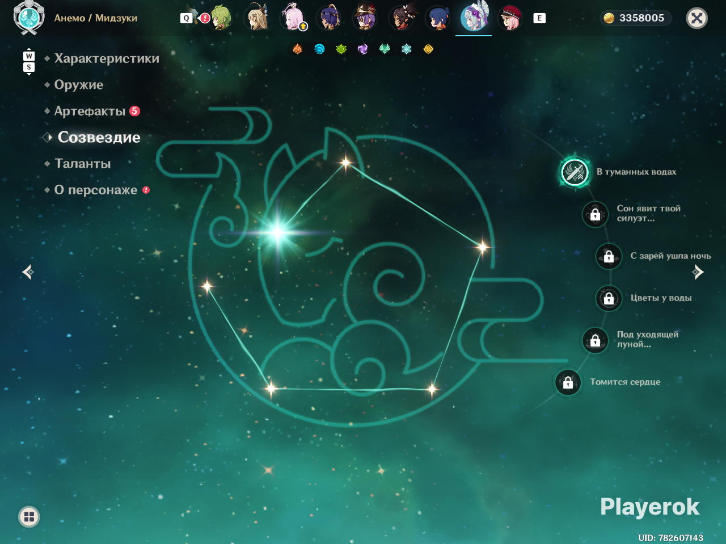Viewport: 726px width, 544px height.
Task: Open the О персонаже section
Action: pos(96,190)
